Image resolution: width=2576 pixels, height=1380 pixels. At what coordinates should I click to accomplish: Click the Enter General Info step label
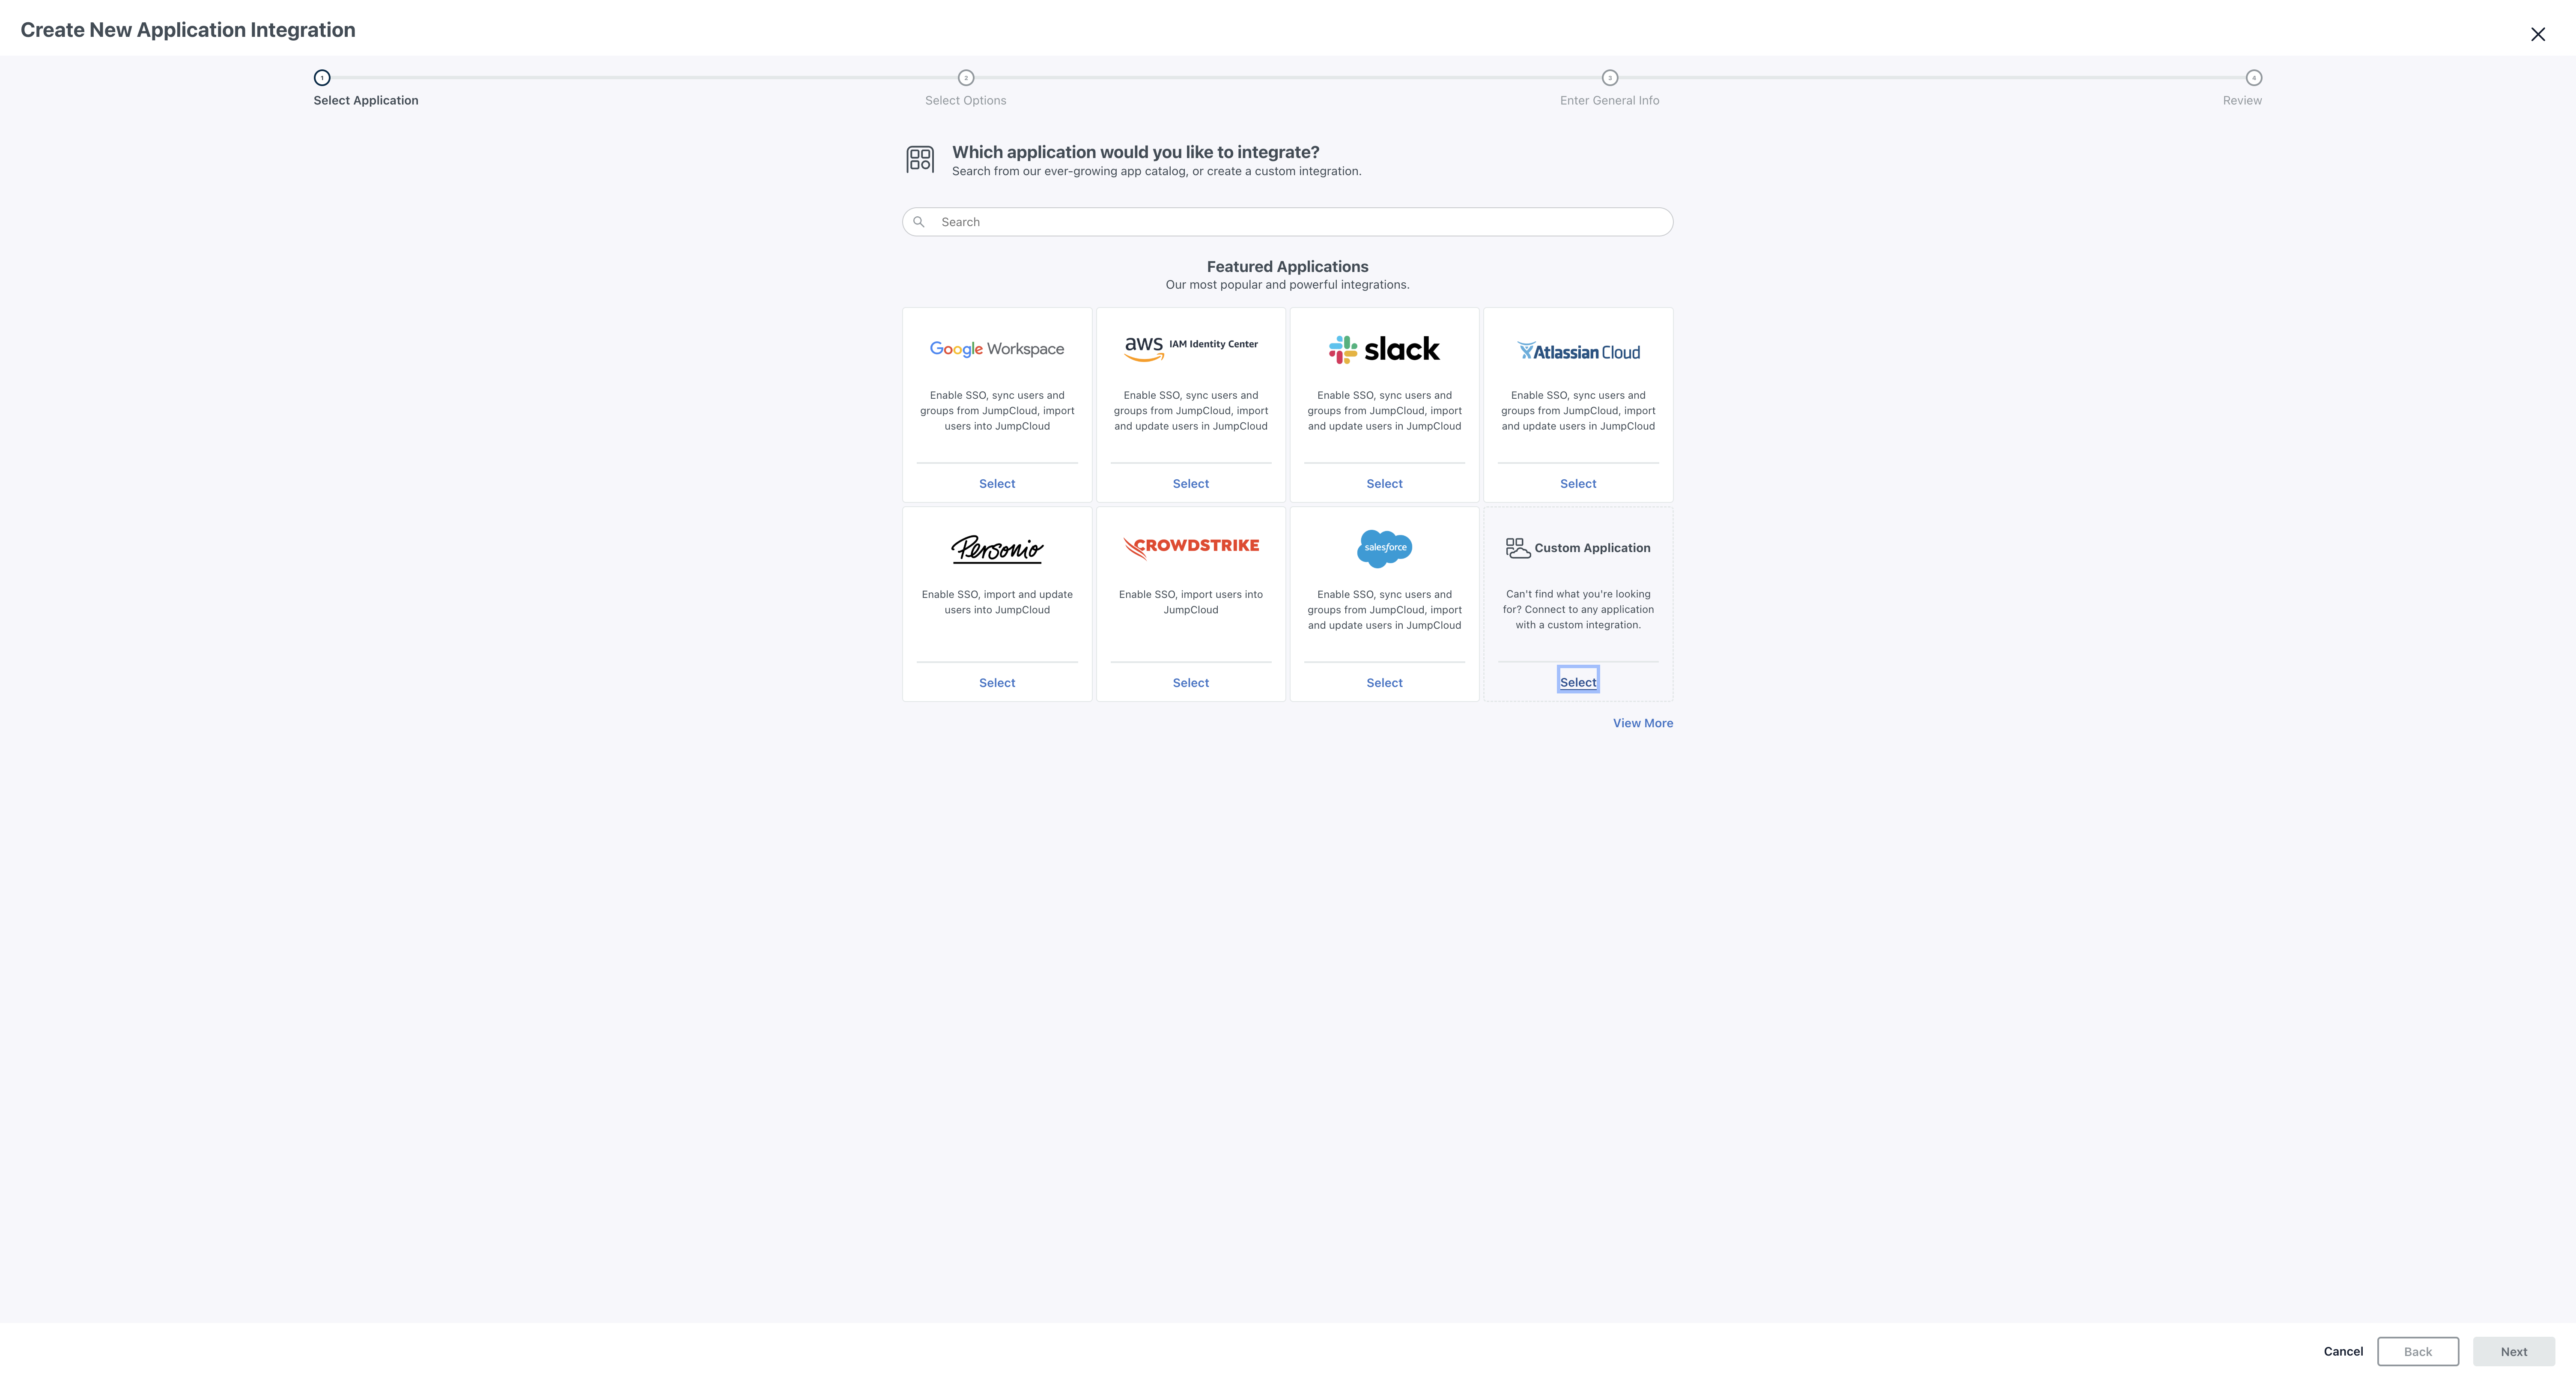pos(1609,101)
